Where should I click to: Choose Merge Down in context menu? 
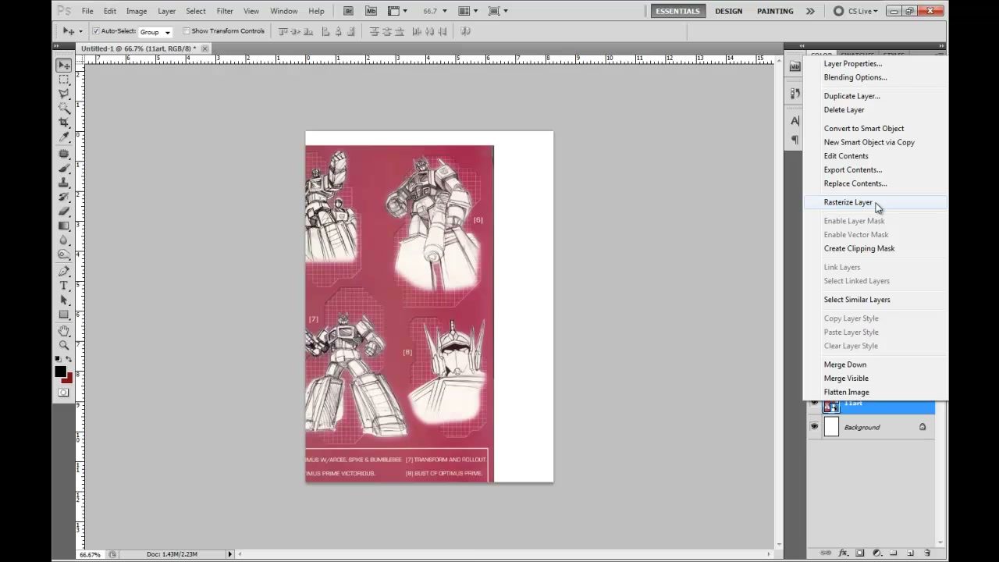tap(844, 365)
